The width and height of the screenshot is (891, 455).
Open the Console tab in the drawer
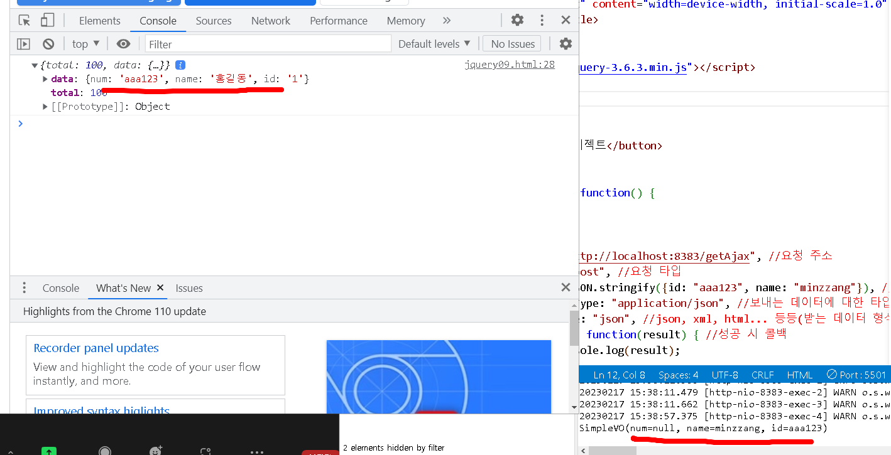61,288
